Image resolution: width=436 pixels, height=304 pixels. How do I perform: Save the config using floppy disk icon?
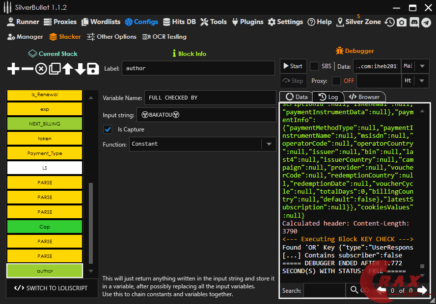93,69
